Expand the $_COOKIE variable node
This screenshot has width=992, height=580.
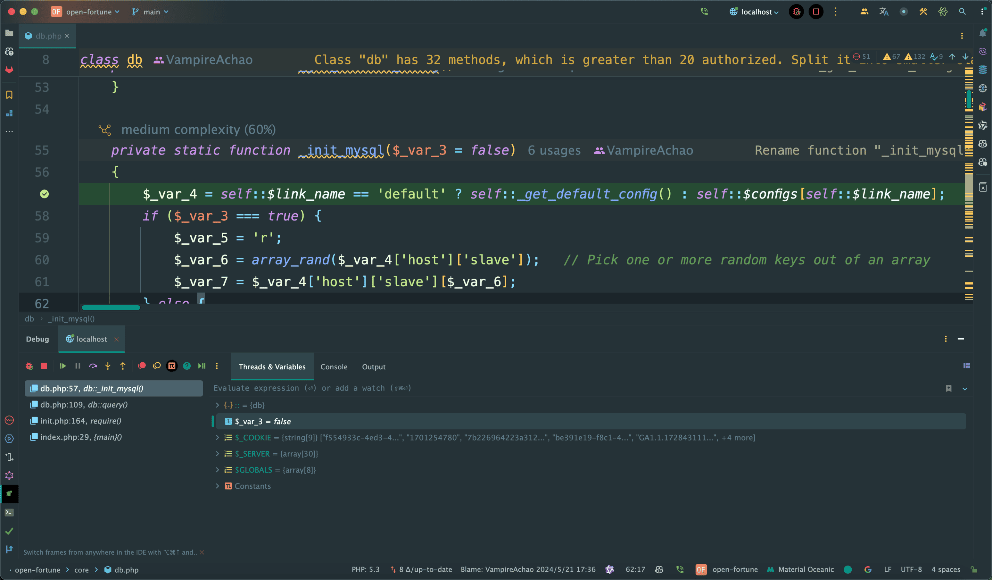pos(217,437)
